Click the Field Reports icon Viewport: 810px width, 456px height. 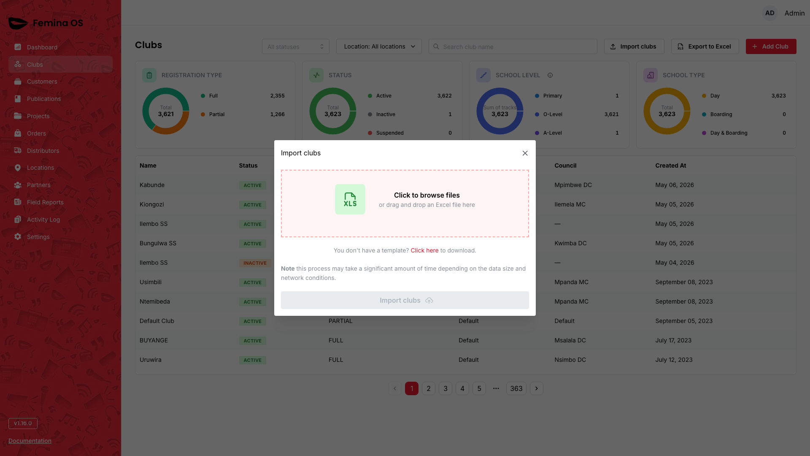[x=18, y=202]
